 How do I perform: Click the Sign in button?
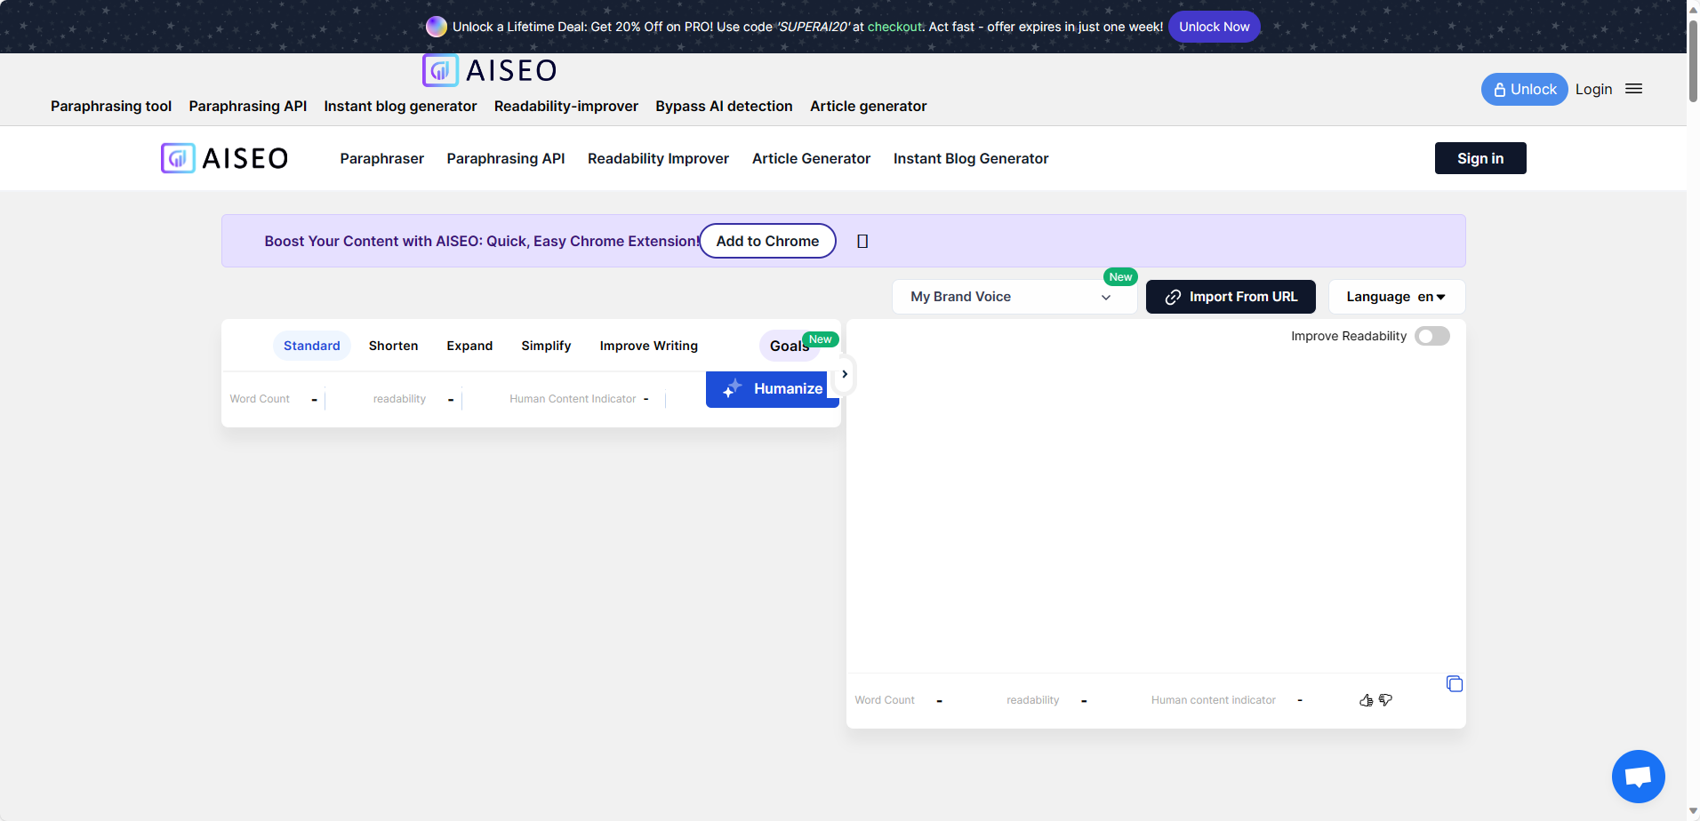tap(1480, 158)
